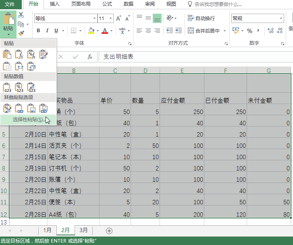The width and height of the screenshot is (293, 245).
Task: Click the text Orientation icon
Action: tap(170, 18)
